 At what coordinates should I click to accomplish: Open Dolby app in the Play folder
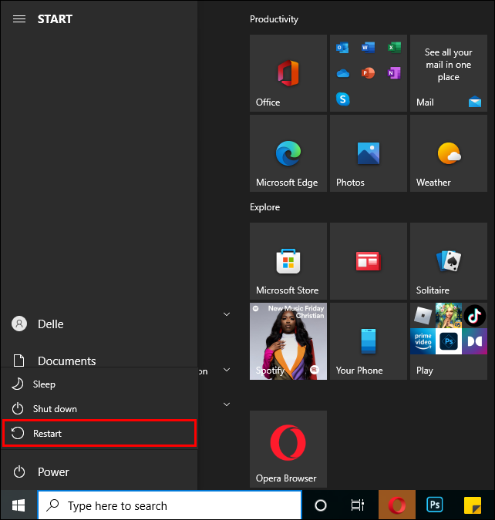(474, 341)
